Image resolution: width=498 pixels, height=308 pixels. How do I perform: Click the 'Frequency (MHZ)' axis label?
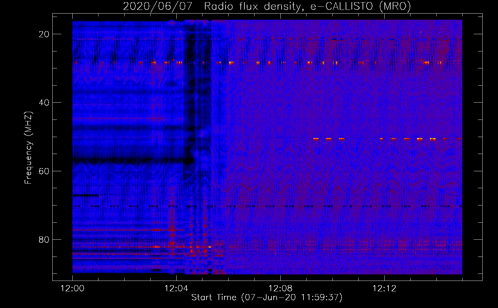(28, 148)
